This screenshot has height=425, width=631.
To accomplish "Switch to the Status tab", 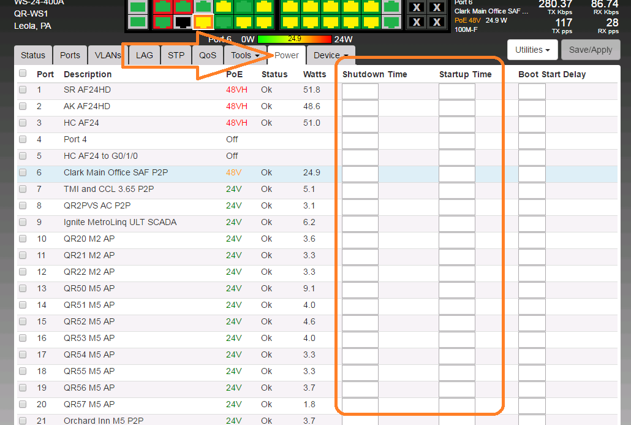I will click(33, 55).
